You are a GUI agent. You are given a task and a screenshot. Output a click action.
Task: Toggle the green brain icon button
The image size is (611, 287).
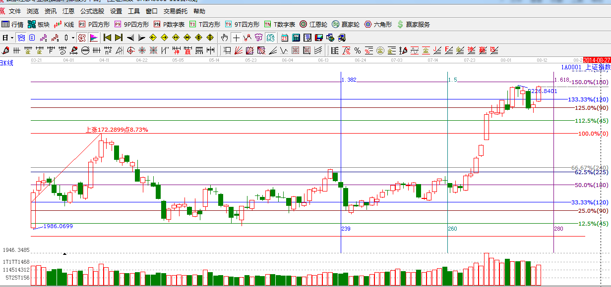pyautogui.click(x=270, y=38)
